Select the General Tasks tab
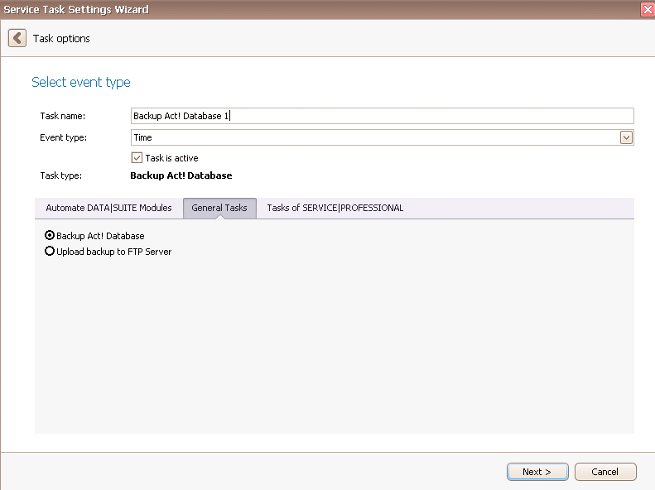 pyautogui.click(x=219, y=208)
